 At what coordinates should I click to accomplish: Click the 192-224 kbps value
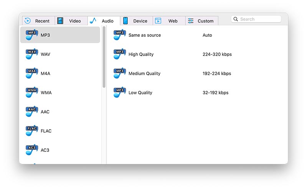click(217, 74)
